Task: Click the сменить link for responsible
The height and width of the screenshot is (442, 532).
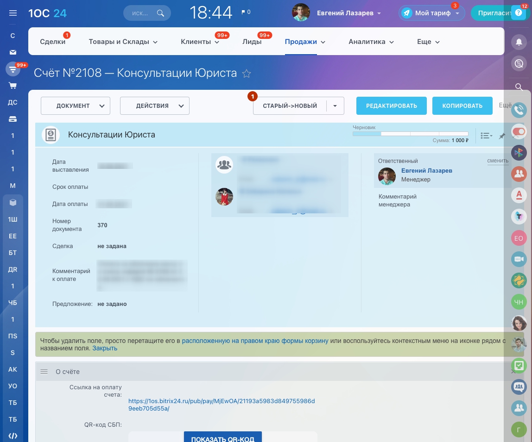Action: pos(498,161)
